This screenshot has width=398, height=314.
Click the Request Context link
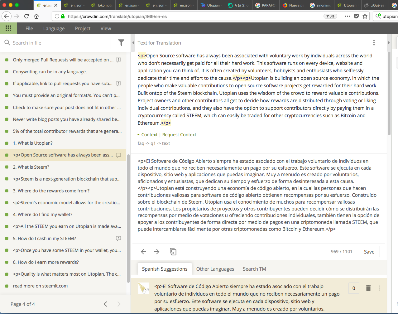179,135
